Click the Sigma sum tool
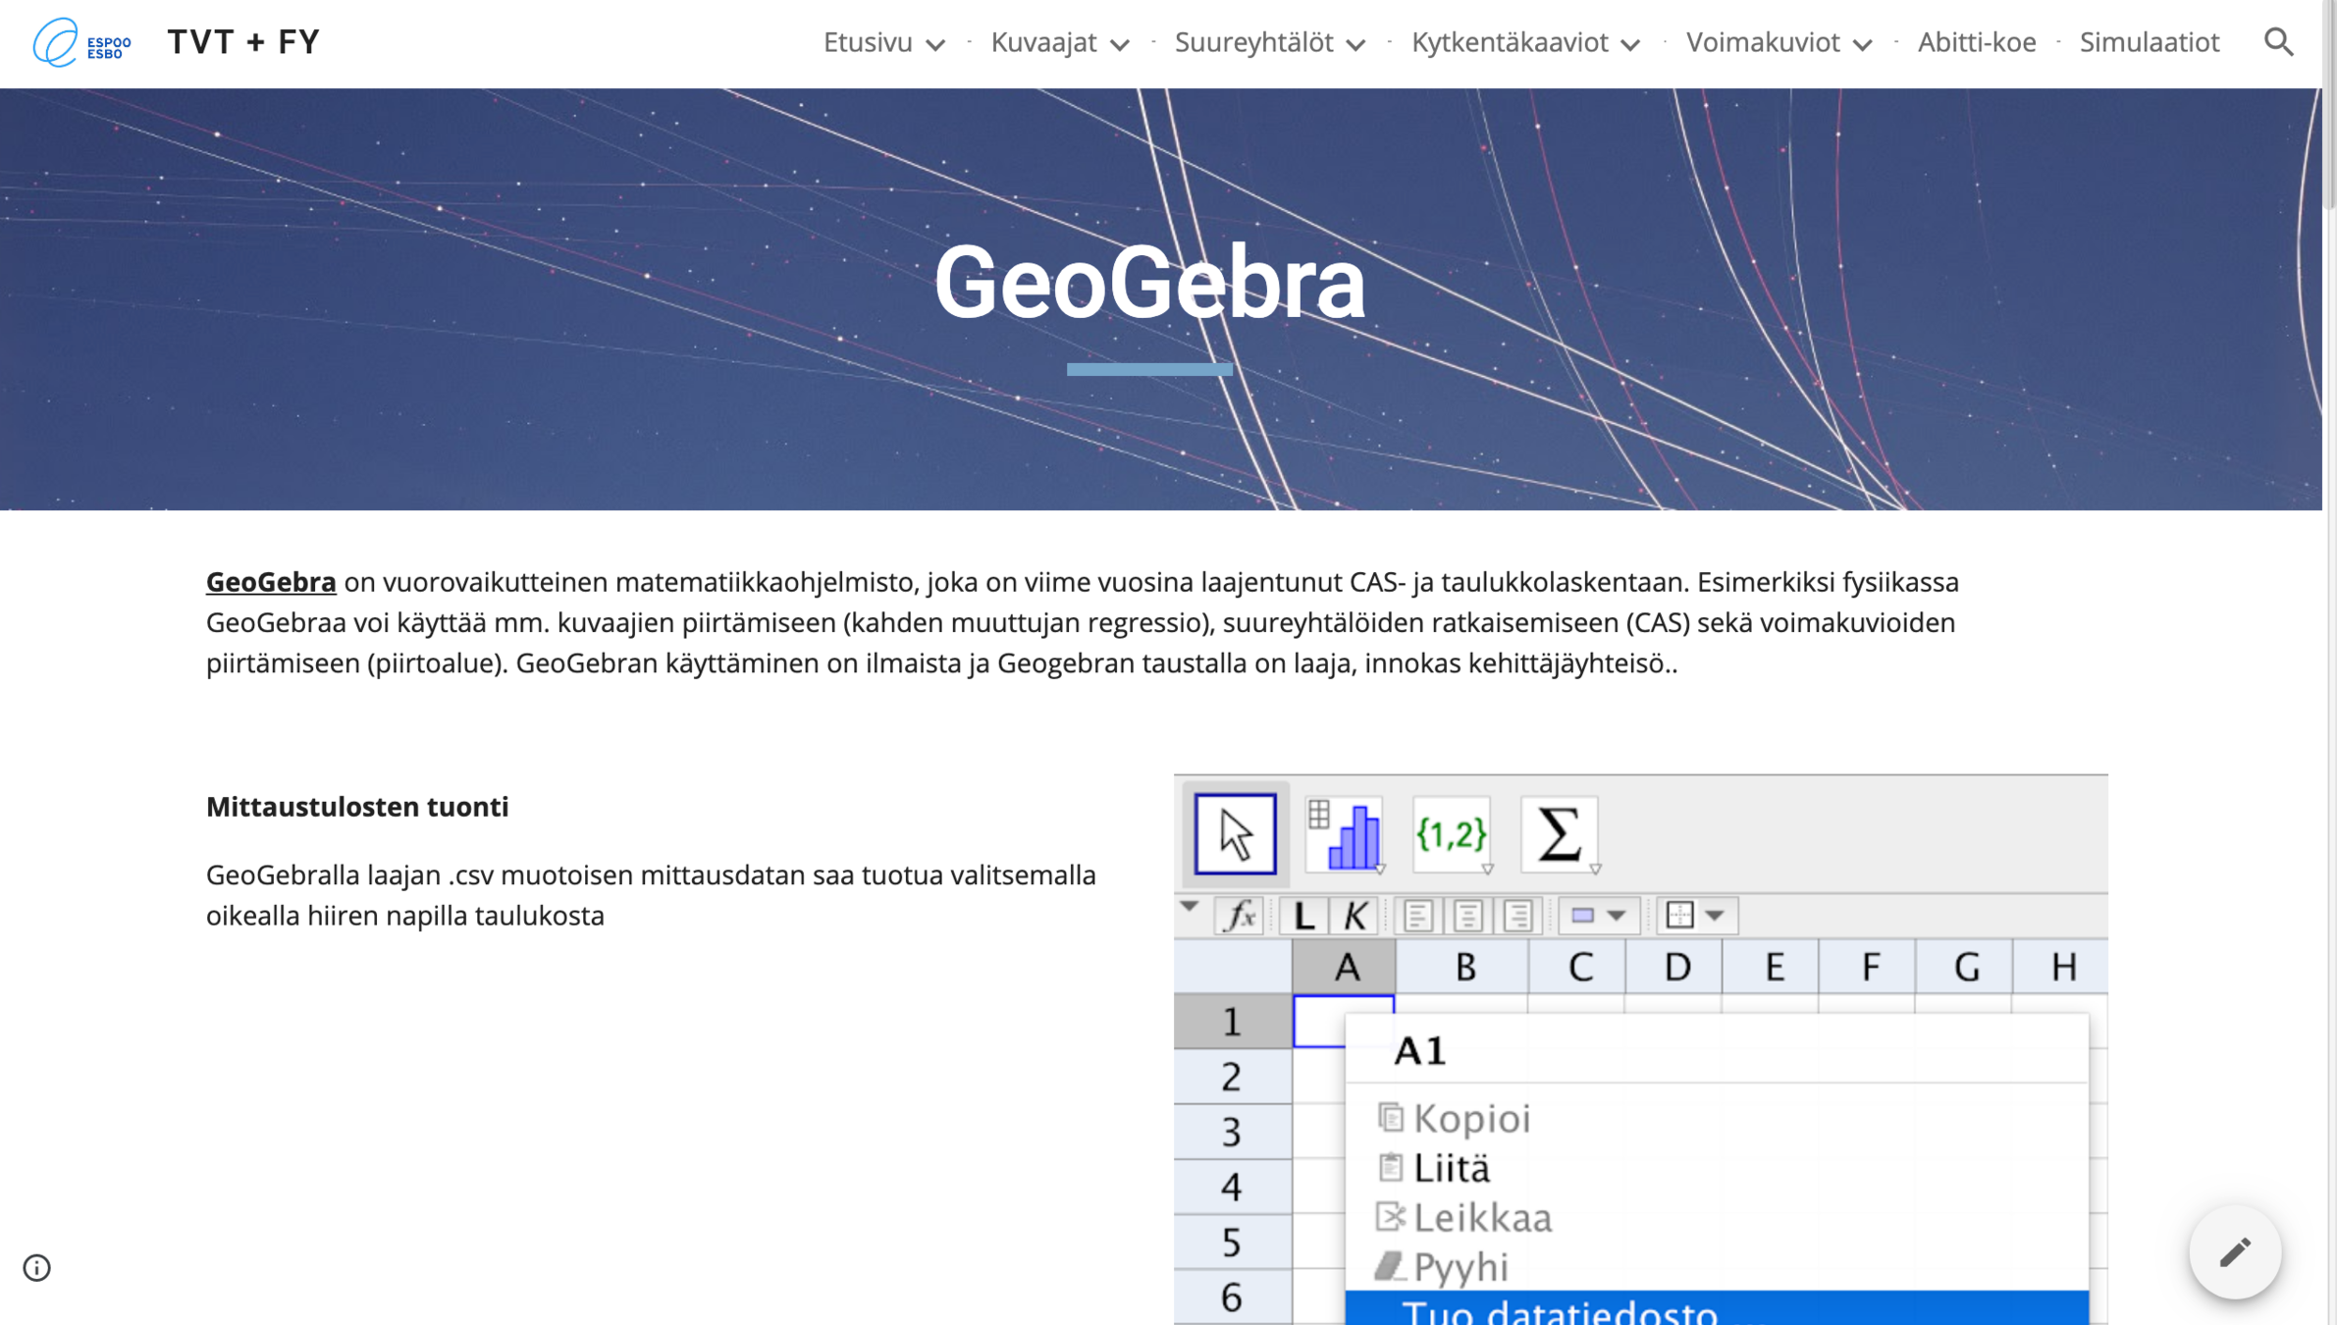Screen dimensions: 2337x1325 pos(1559,834)
